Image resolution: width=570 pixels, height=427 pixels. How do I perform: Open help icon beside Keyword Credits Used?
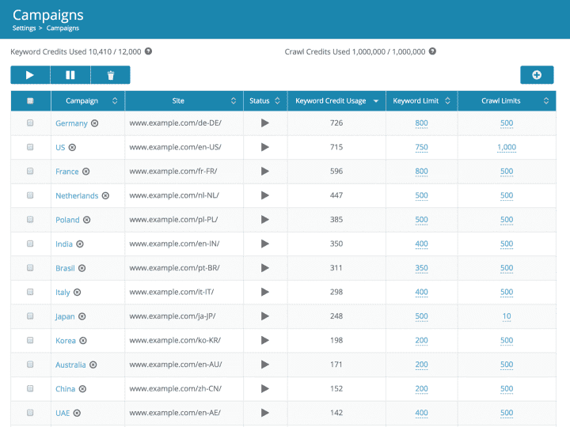[149, 51]
